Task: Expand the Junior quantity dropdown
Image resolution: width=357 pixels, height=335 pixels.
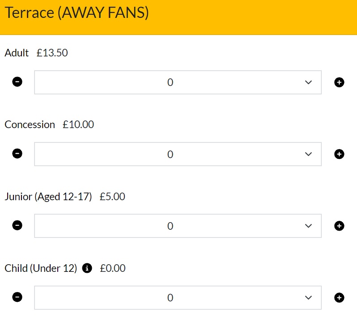Action: click(178, 226)
